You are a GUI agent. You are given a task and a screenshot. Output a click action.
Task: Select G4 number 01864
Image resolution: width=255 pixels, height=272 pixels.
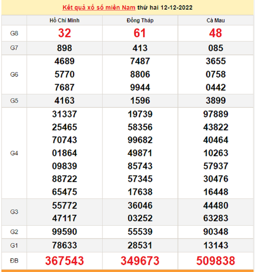coord(64,153)
